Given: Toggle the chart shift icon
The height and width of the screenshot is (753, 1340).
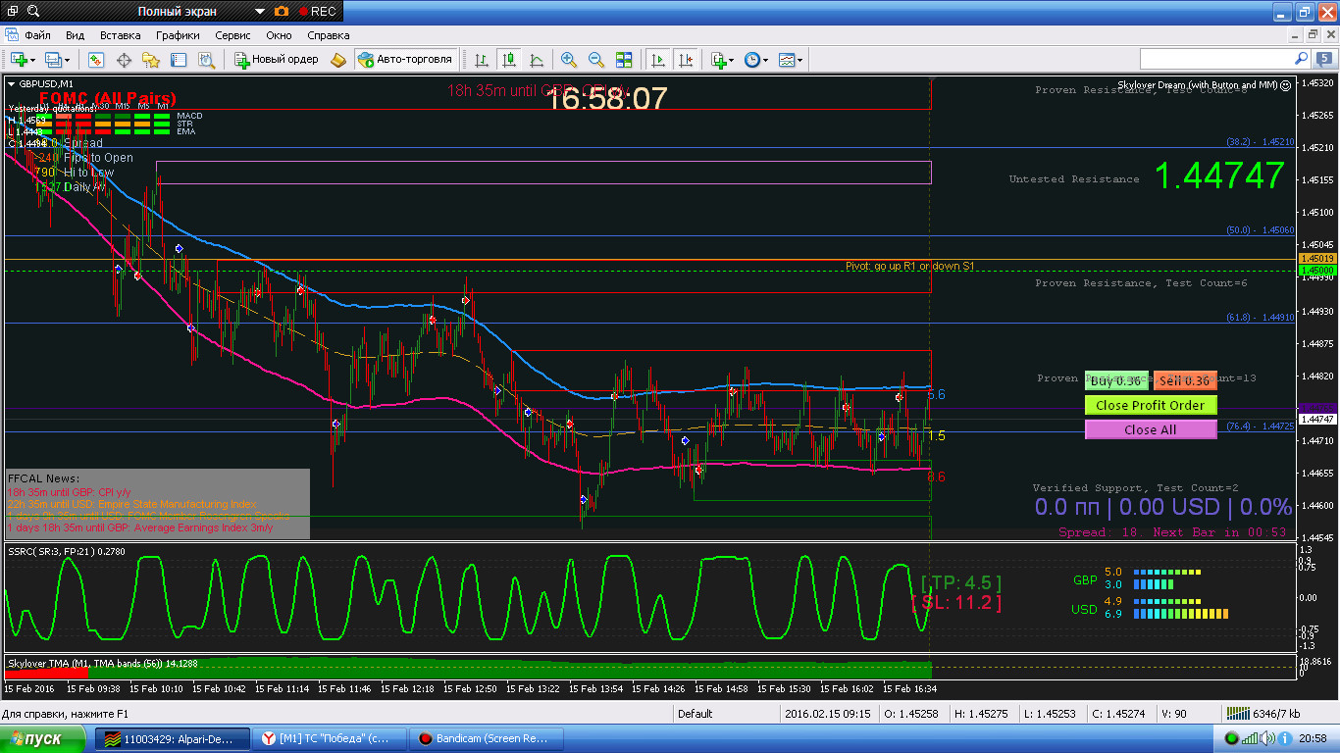Looking at the screenshot, I should click(x=685, y=60).
